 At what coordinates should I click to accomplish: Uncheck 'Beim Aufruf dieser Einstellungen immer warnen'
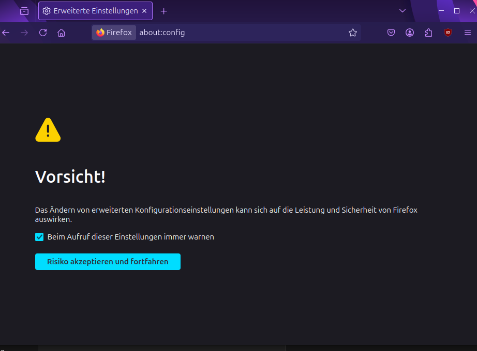click(39, 237)
